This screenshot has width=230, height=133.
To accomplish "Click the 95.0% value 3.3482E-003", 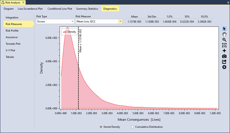I will pyautogui.click(x=205, y=22).
